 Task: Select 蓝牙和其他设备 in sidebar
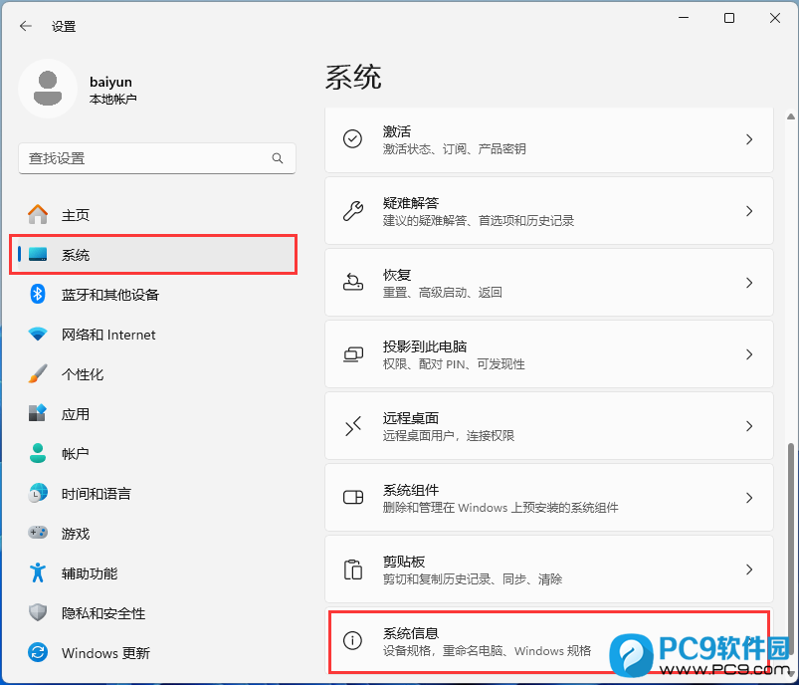[156, 295]
